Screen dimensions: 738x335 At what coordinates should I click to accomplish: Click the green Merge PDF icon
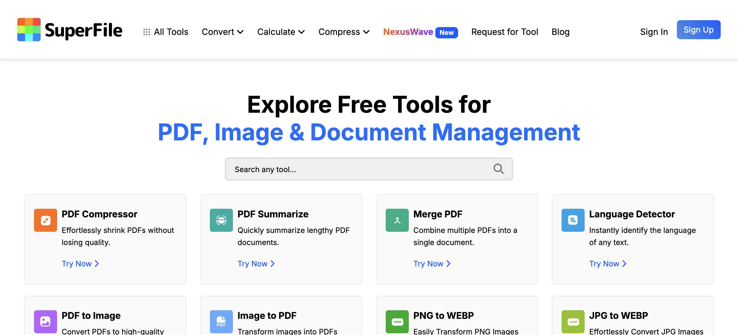tap(397, 220)
